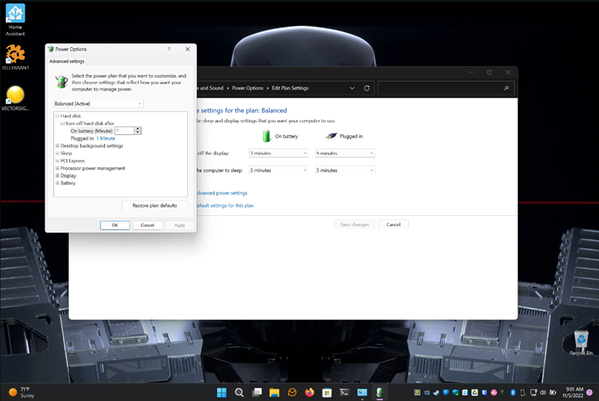Screen dimensions: 599x401
Task: Click the address bar refresh icon
Action: [x=366, y=88]
